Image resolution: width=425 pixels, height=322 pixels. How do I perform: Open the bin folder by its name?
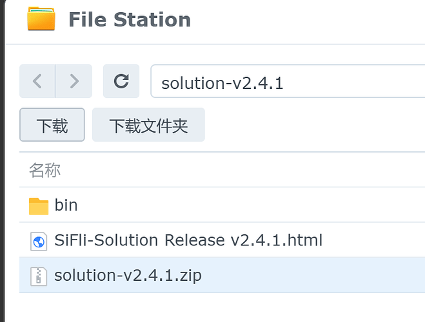click(x=66, y=205)
